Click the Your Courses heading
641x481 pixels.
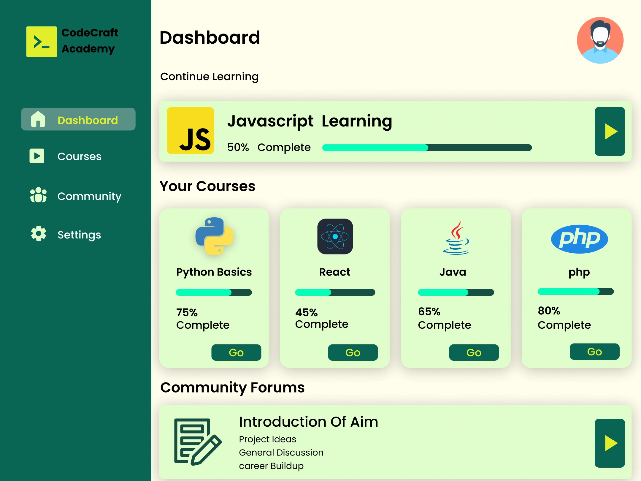coord(207,186)
